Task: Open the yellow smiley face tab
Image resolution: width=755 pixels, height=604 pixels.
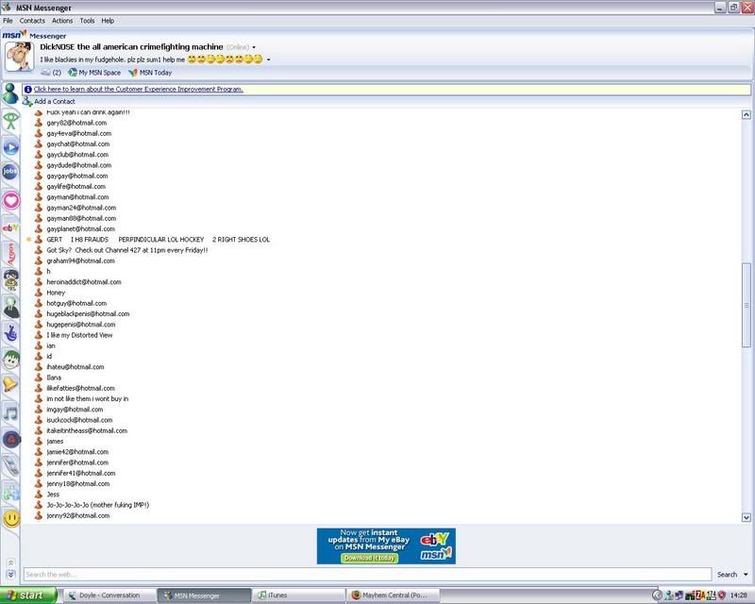Action: pos(11,518)
